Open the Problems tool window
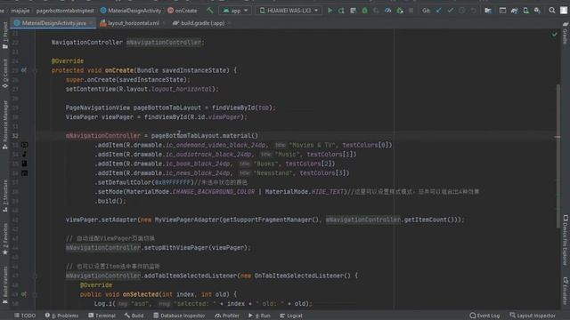Viewport: 570px width, 320px height. [x=61, y=316]
